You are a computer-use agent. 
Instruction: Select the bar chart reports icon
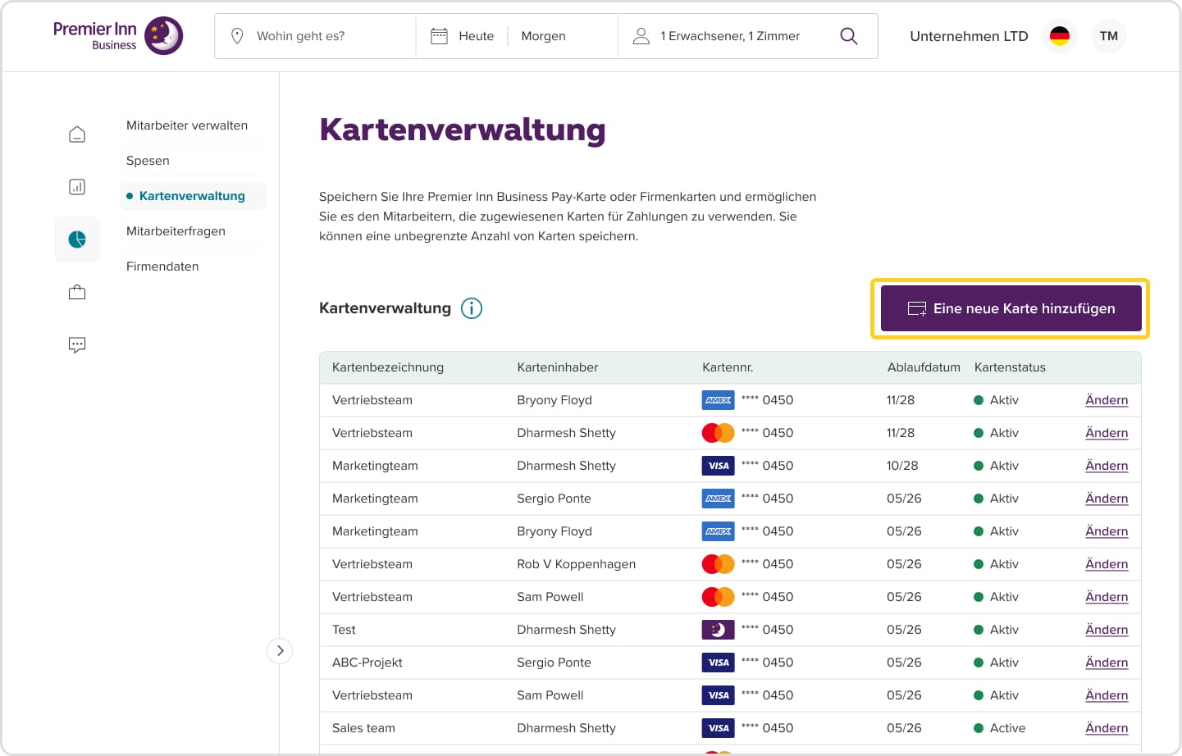[76, 186]
